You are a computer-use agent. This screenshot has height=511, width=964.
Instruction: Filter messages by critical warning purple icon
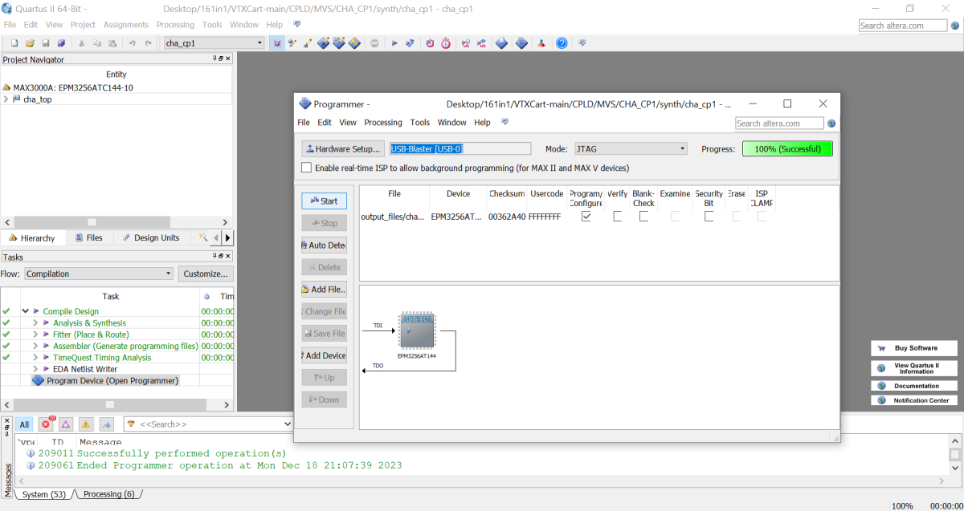coord(66,424)
